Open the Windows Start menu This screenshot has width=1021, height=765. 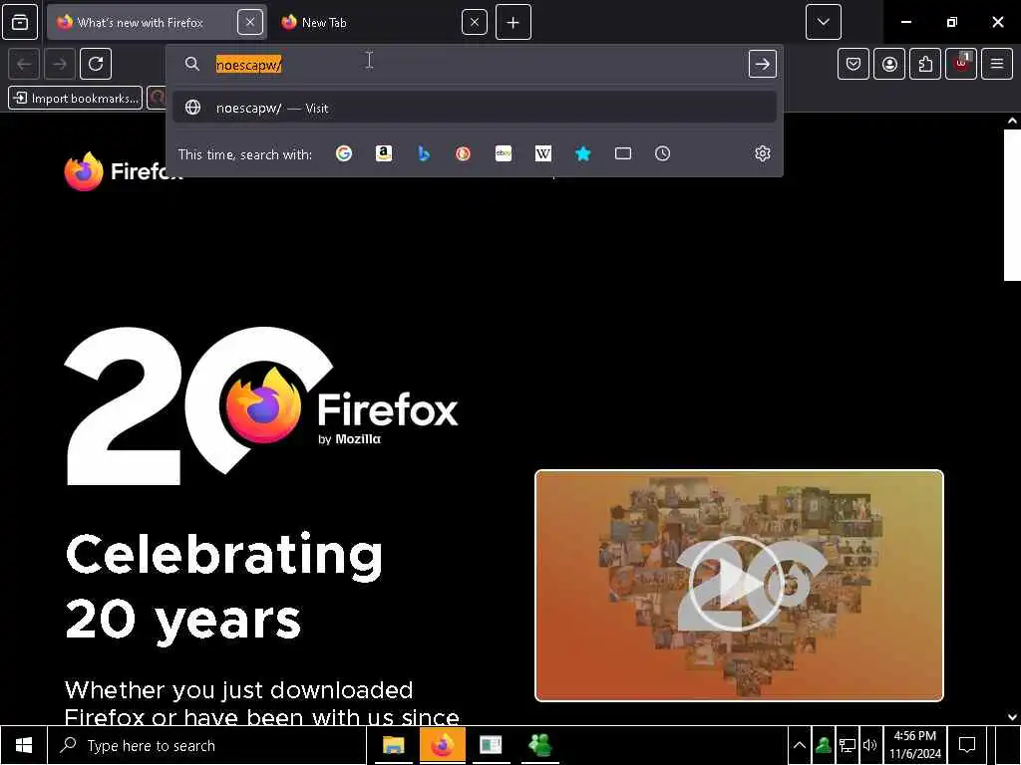pos(24,745)
